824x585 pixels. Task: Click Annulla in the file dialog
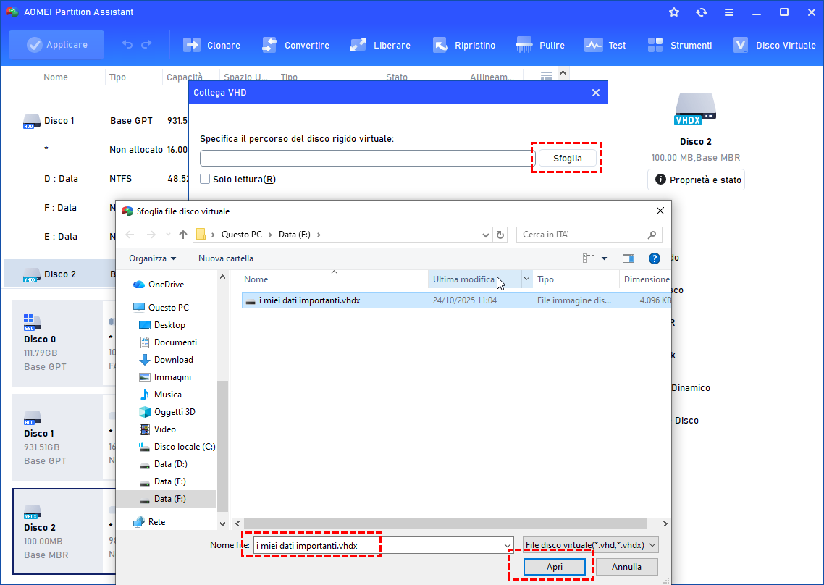(626, 567)
